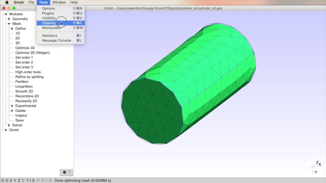Expand the Delete node under Mesh
The image size is (326, 183).
click(12, 111)
